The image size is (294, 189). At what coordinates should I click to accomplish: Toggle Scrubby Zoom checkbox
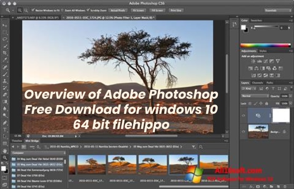[88, 10]
